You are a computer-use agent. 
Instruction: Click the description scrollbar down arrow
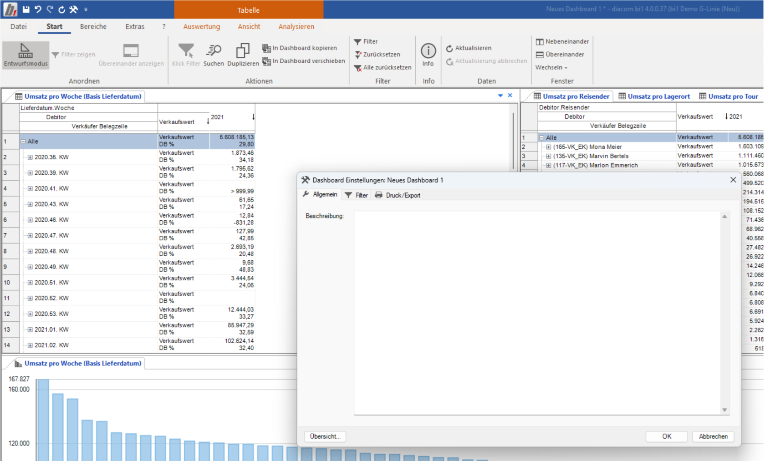[724, 410]
